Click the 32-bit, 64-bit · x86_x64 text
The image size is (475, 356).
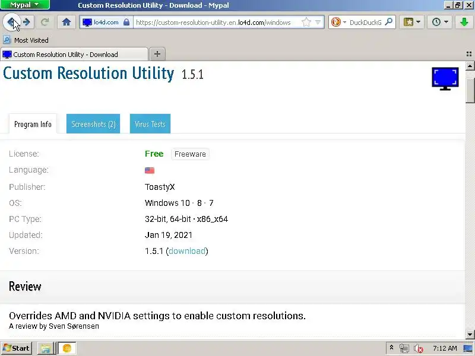pos(186,219)
